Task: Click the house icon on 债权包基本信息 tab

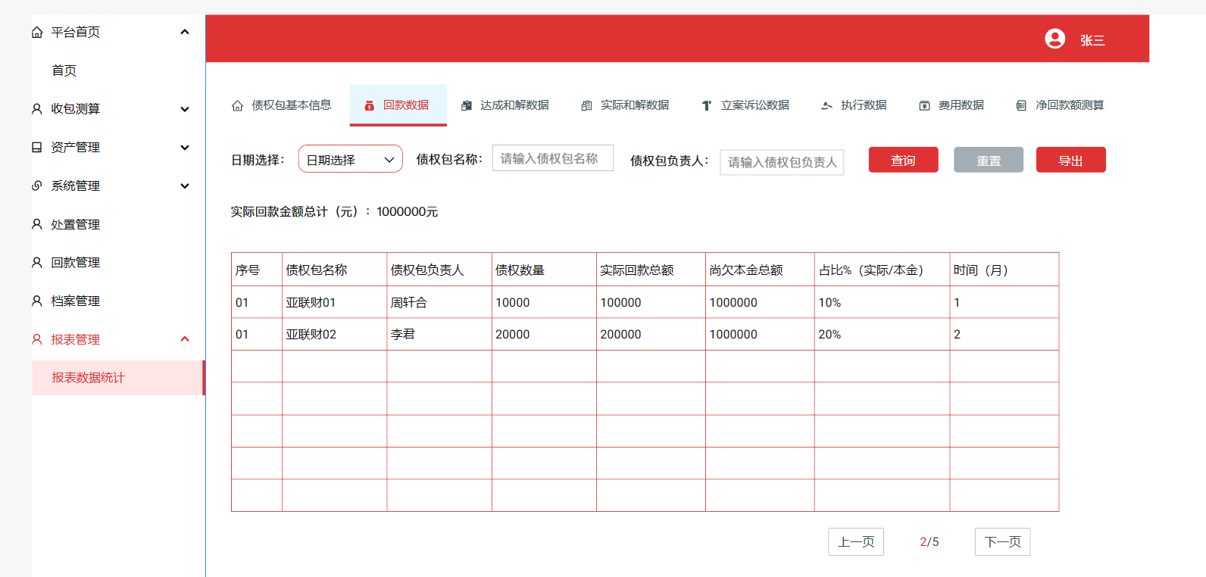Action: tap(237, 106)
